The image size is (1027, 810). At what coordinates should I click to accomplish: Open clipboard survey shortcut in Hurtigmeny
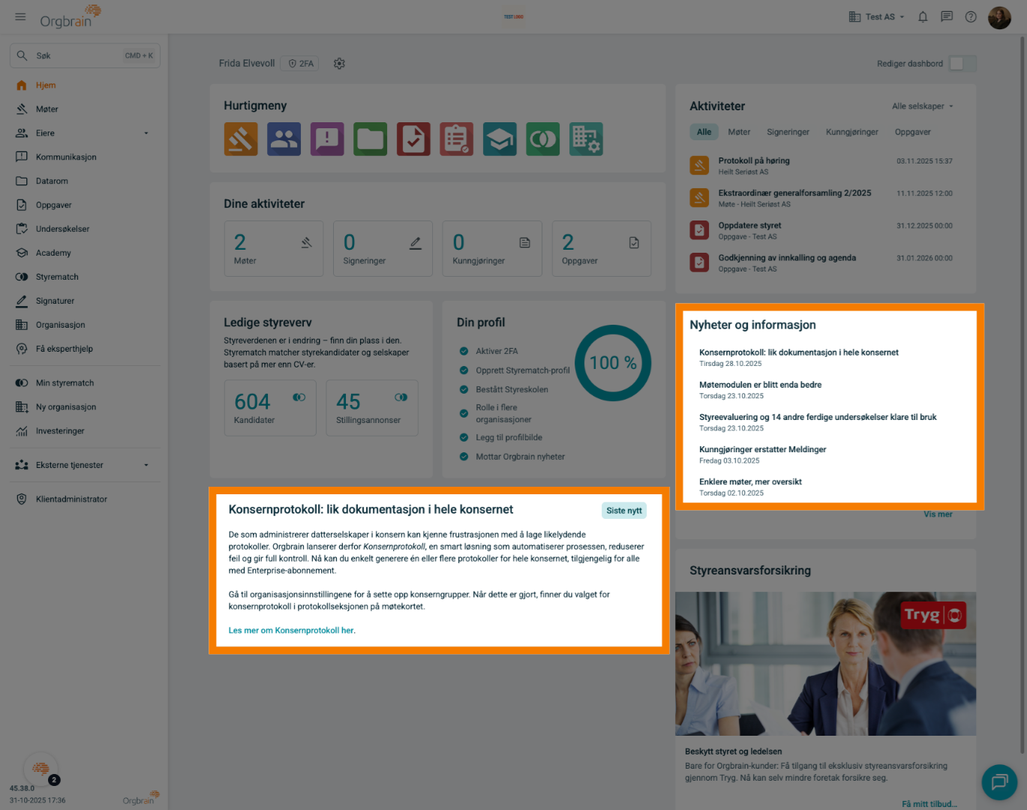[457, 139]
